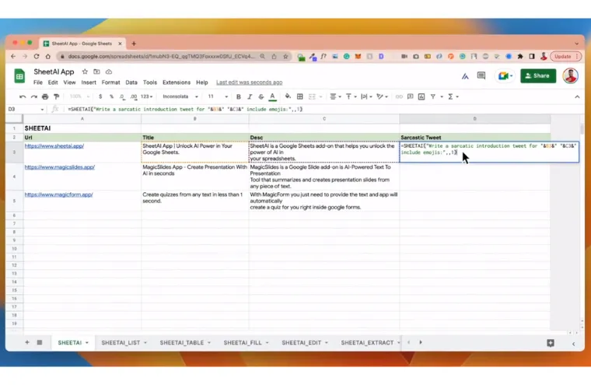The height and width of the screenshot is (385, 591).
Task: Add a new sheet with plus icon
Action: (x=27, y=342)
